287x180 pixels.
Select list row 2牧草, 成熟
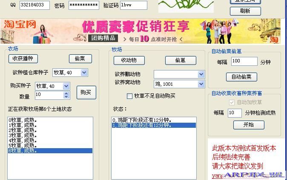[x=50, y=130]
